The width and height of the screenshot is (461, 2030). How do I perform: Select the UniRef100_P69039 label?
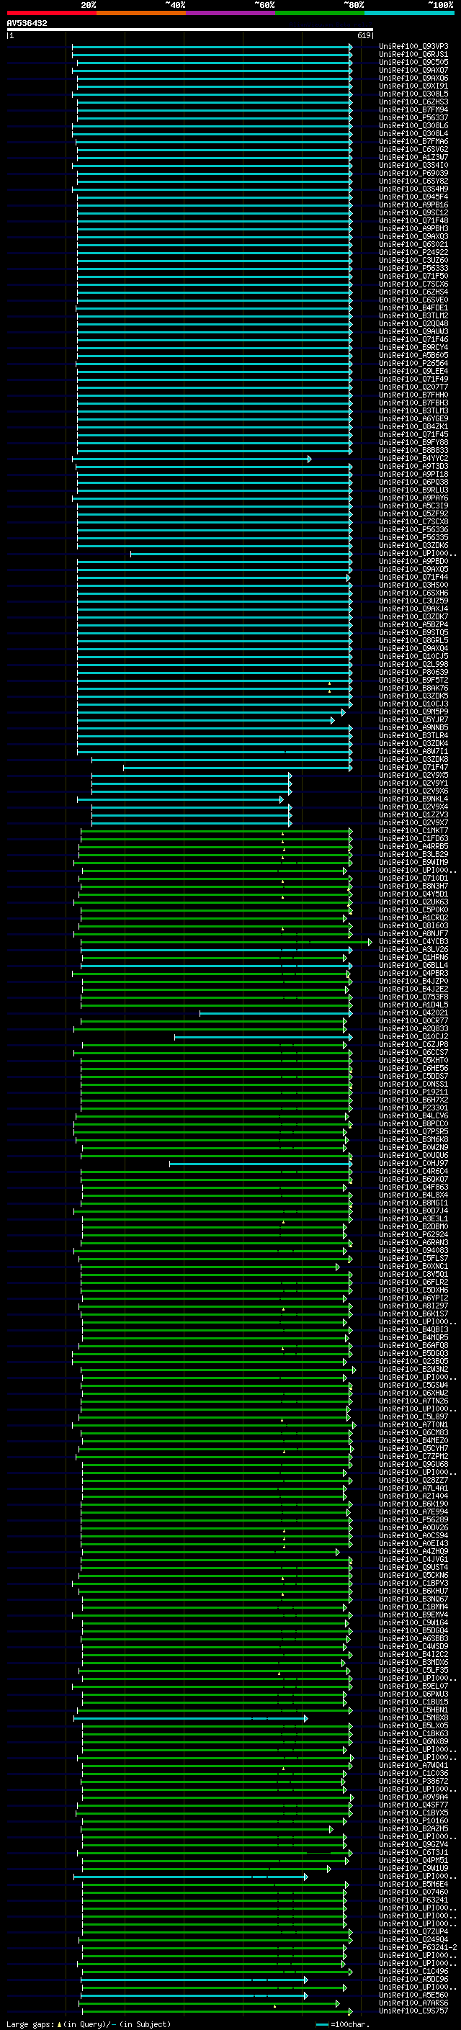pos(413,174)
